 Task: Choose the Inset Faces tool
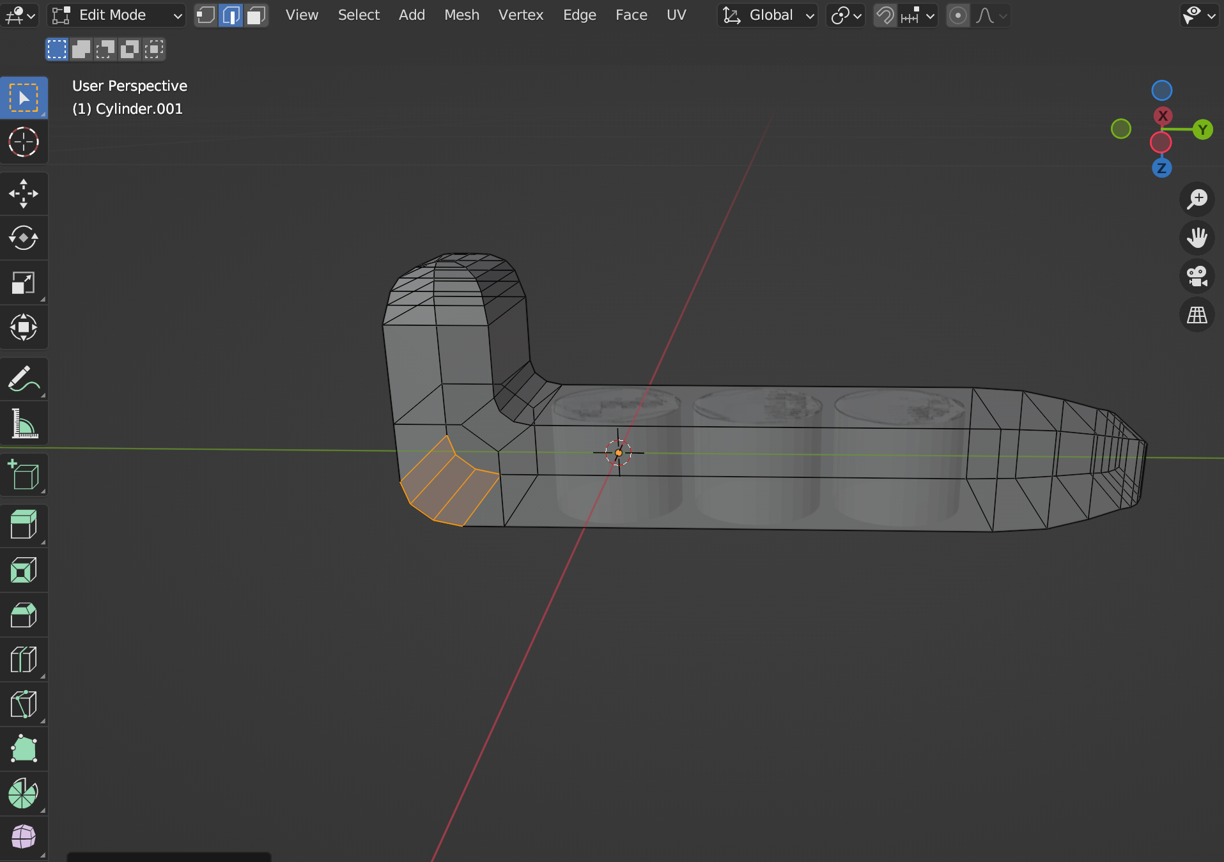pos(24,570)
